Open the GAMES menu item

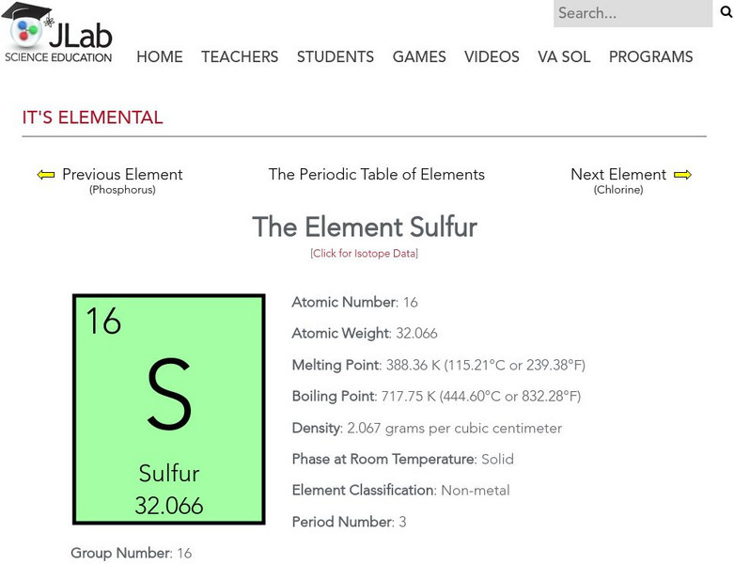coord(419,57)
